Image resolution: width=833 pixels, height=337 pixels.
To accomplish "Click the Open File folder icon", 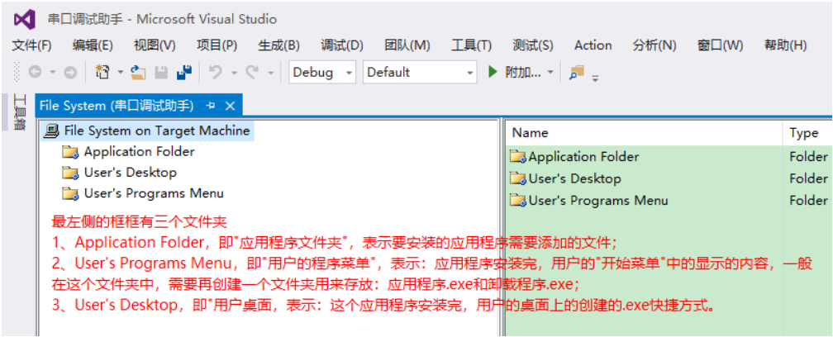I will tap(138, 72).
